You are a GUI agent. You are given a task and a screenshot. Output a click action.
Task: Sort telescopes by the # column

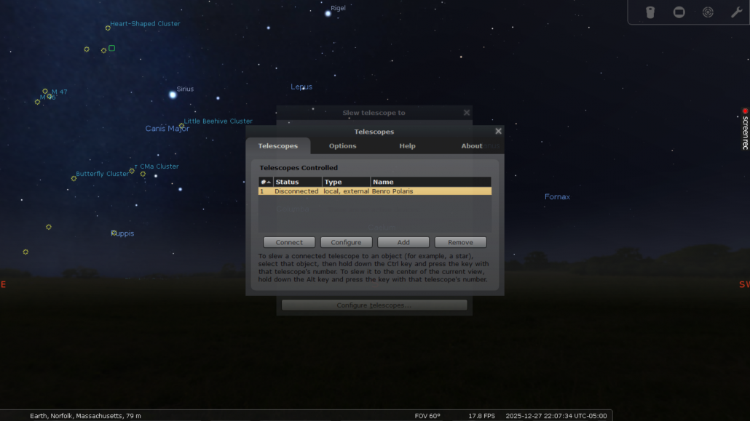(265, 182)
